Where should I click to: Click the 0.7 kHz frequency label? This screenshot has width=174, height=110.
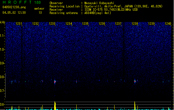point(2,91)
